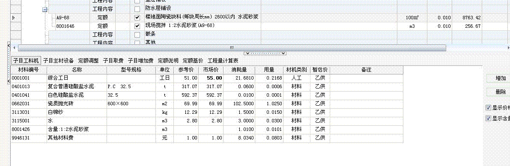The image size is (510, 166).
Task: Click the 材料编号 column header
Action: click(x=29, y=70)
